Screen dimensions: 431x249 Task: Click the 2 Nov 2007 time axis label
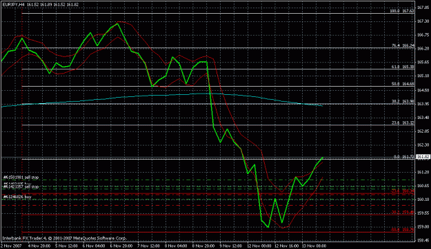[11, 246]
